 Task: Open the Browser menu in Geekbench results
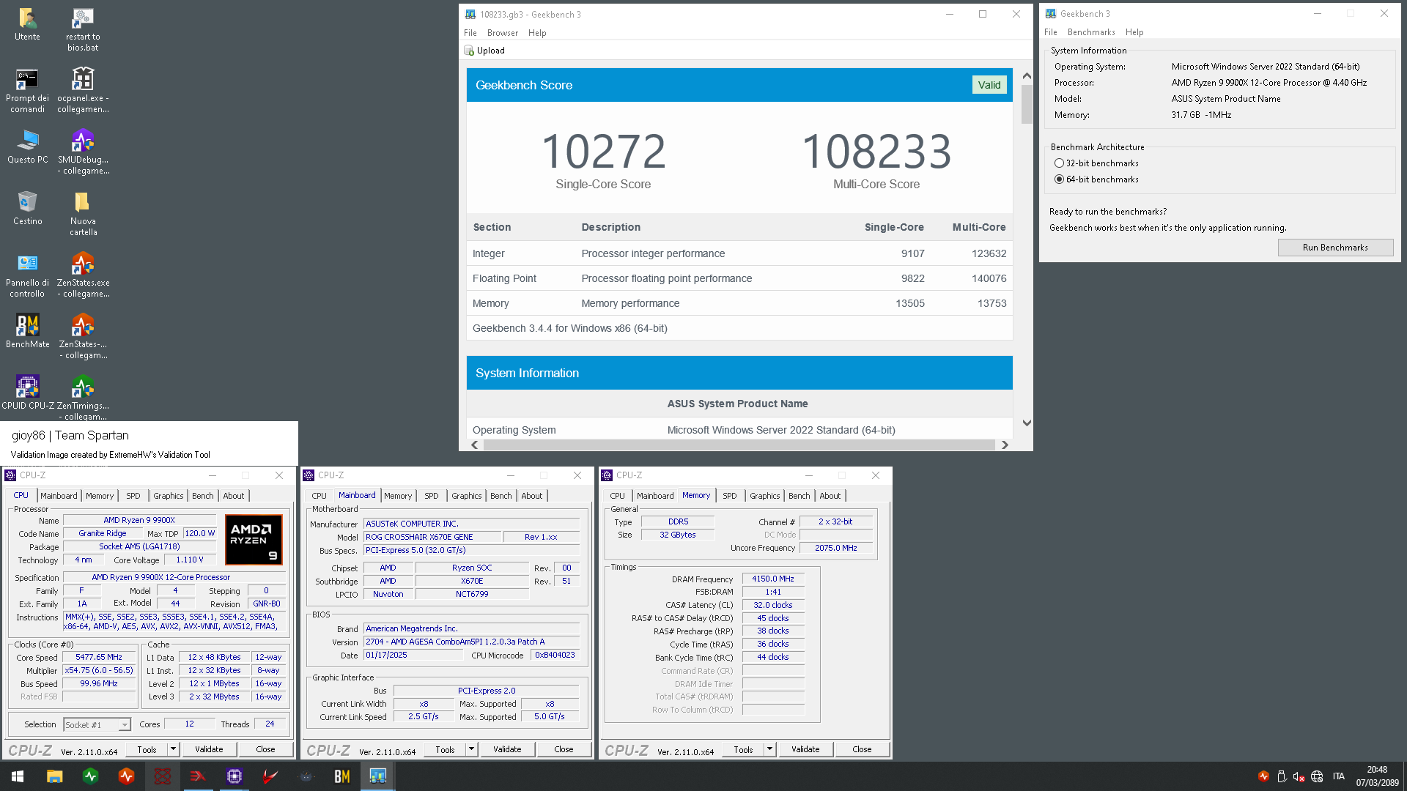pos(503,33)
